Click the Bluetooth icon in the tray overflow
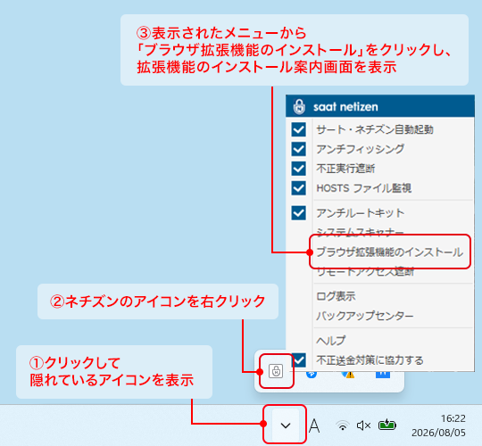The width and height of the screenshot is (482, 446). tap(312, 375)
